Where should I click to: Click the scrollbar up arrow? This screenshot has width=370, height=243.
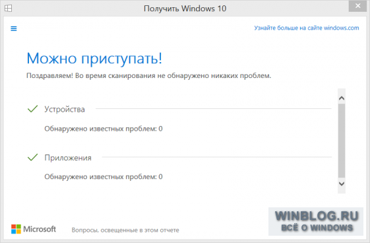click(342, 98)
